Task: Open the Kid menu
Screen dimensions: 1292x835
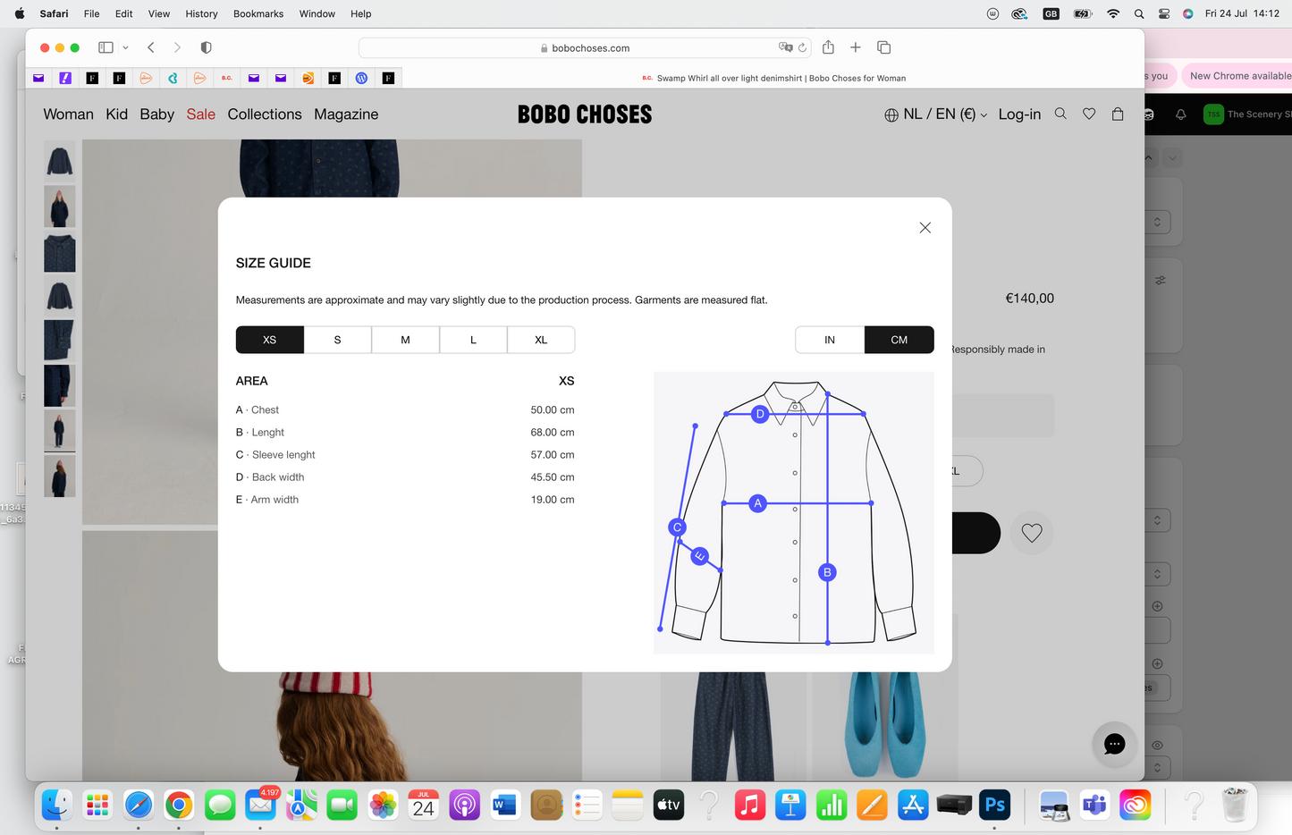Action: [117, 114]
